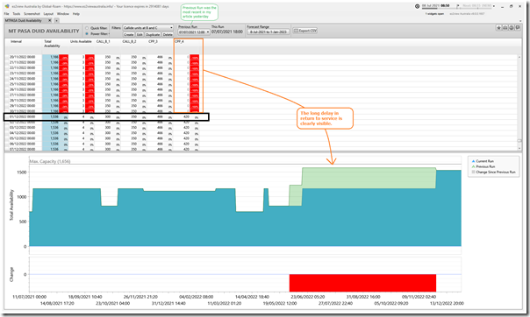Open the time controller dropdown arrow
The image size is (530, 317).
click(494, 6)
